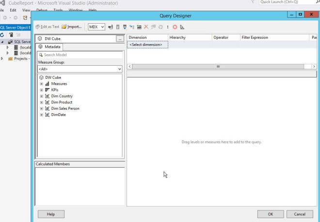320x222 pixels.
Task: Run query with the exclamation mark icon
Action: pos(167,27)
